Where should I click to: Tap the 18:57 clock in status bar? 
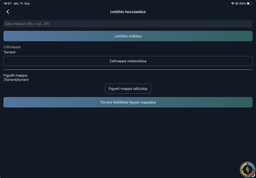[x=7, y=3]
